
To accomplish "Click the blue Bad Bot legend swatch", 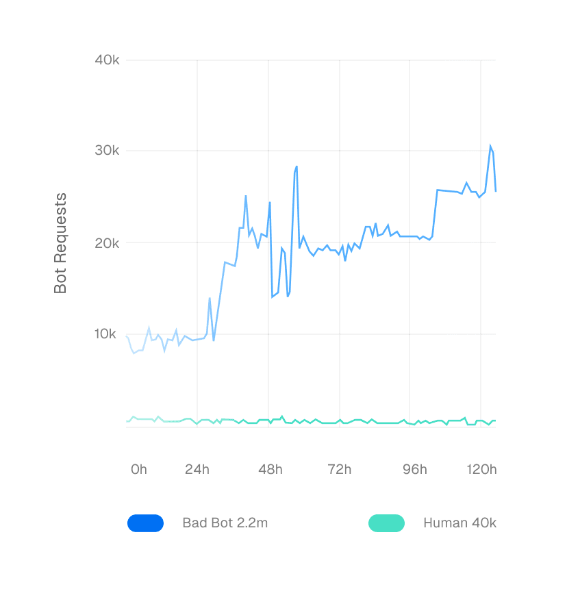I will coord(145,523).
